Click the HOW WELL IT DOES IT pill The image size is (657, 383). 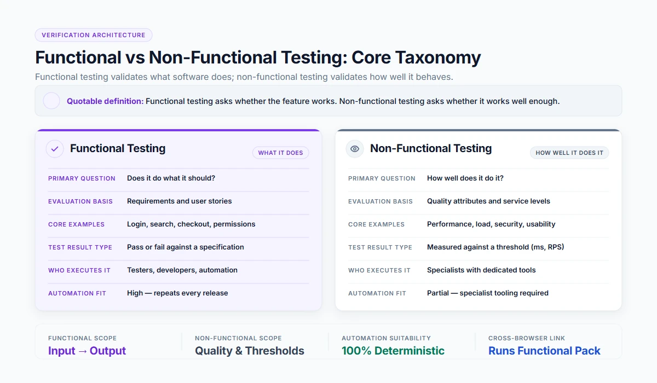569,153
